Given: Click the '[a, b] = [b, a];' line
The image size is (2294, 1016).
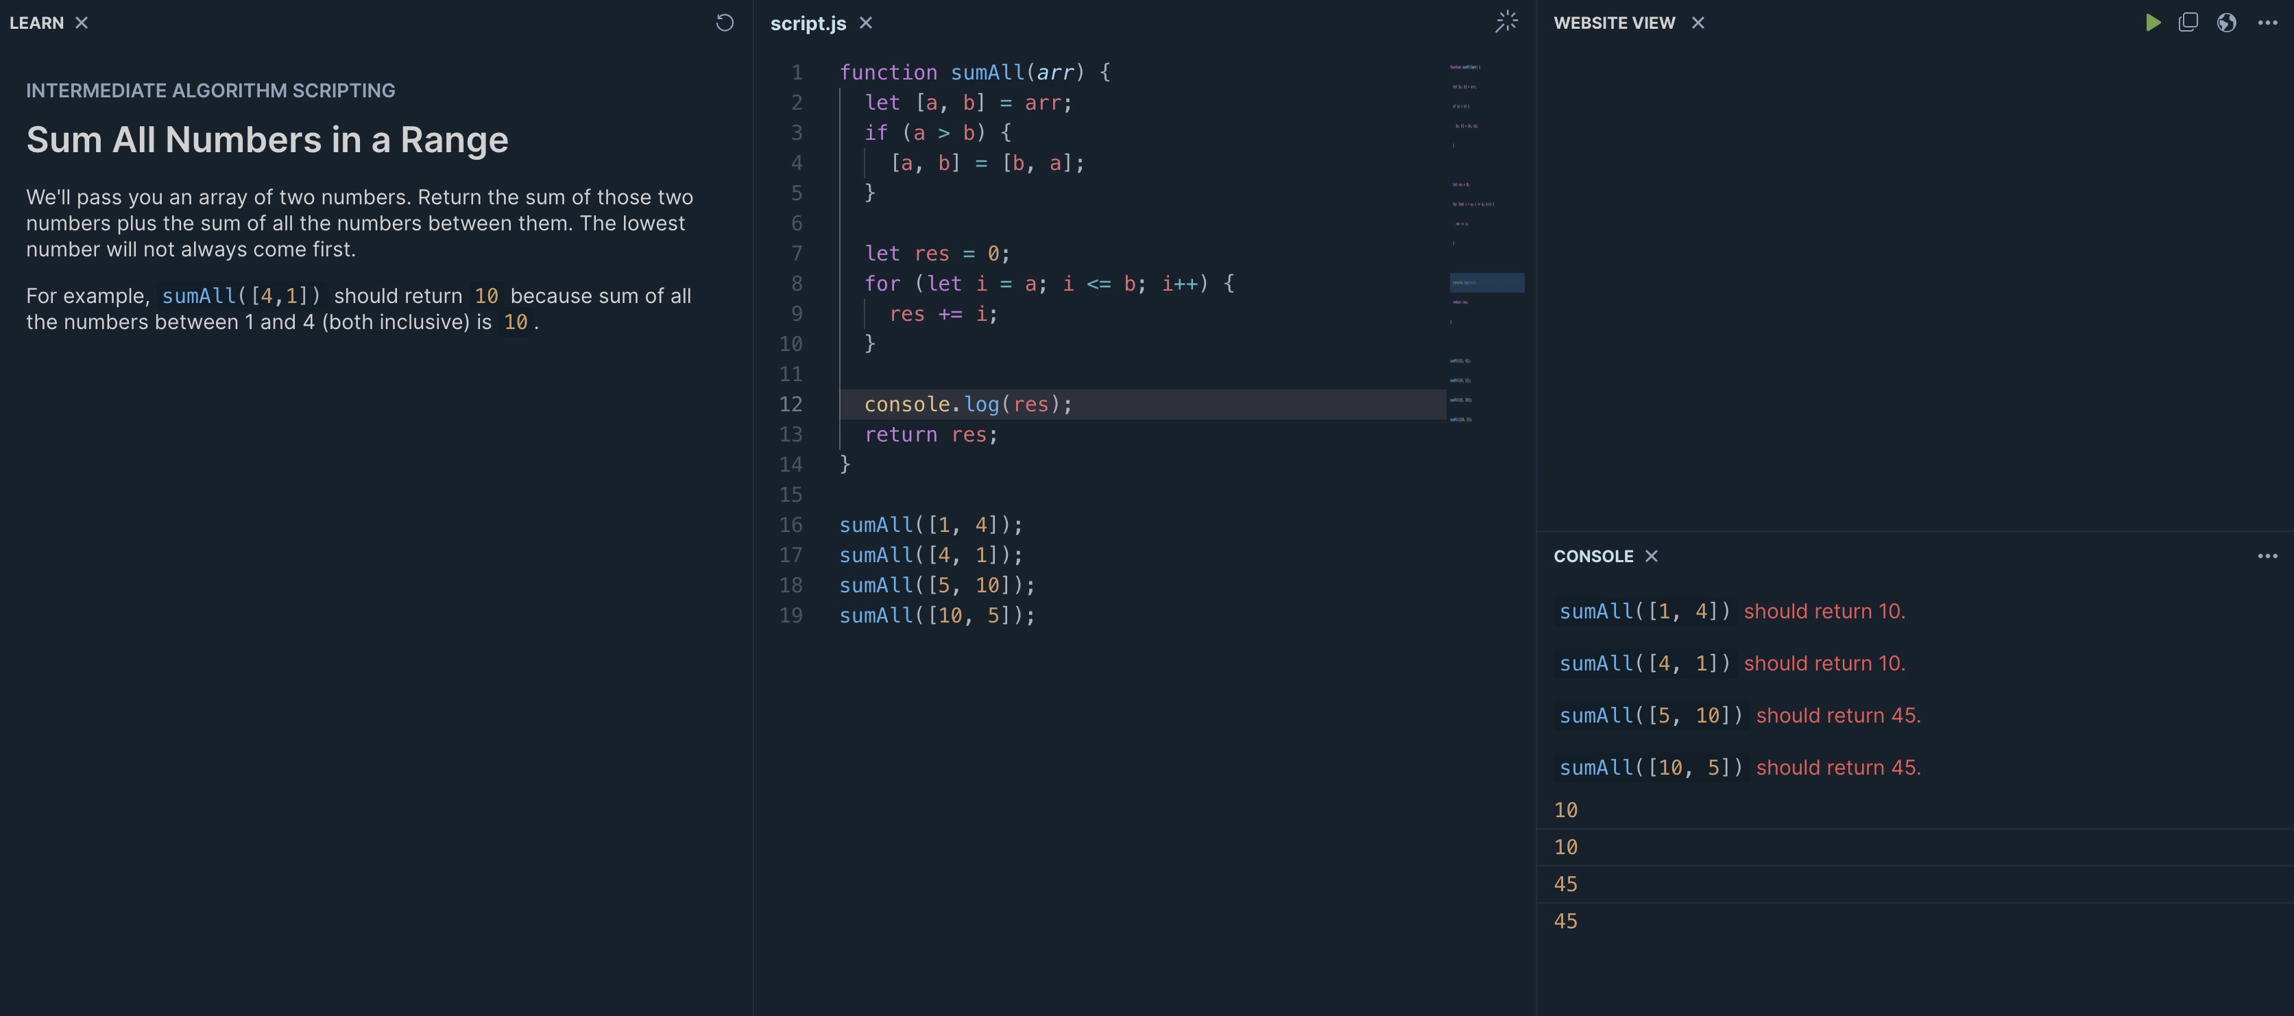Looking at the screenshot, I should (x=987, y=163).
